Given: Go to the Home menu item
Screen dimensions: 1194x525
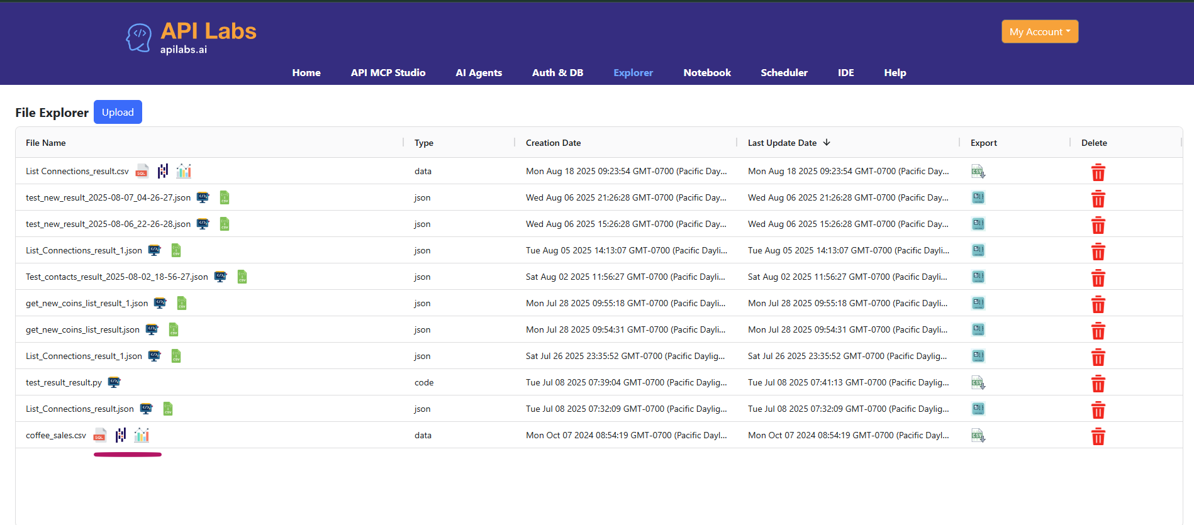Looking at the screenshot, I should [306, 72].
